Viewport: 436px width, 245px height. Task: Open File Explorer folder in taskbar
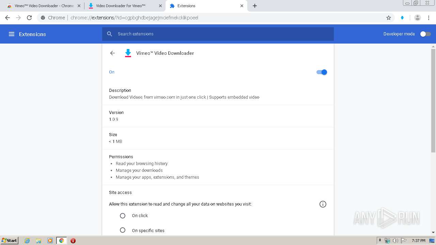point(38,241)
